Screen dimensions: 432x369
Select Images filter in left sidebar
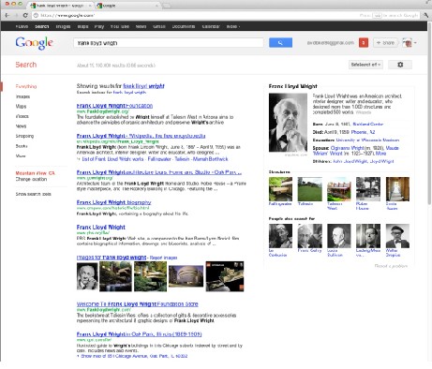[x=22, y=96]
